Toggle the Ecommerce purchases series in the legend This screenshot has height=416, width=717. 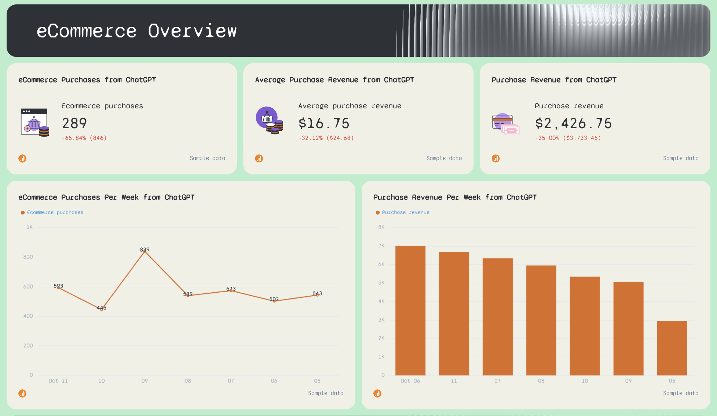coord(55,212)
